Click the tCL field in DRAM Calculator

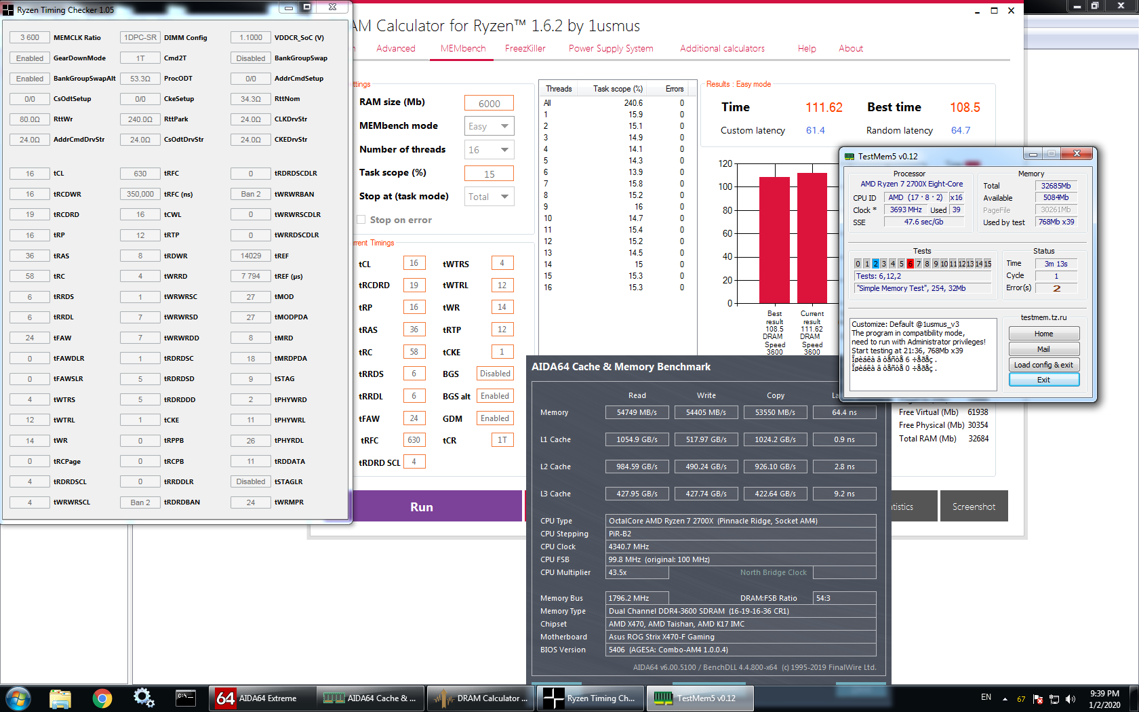point(414,263)
